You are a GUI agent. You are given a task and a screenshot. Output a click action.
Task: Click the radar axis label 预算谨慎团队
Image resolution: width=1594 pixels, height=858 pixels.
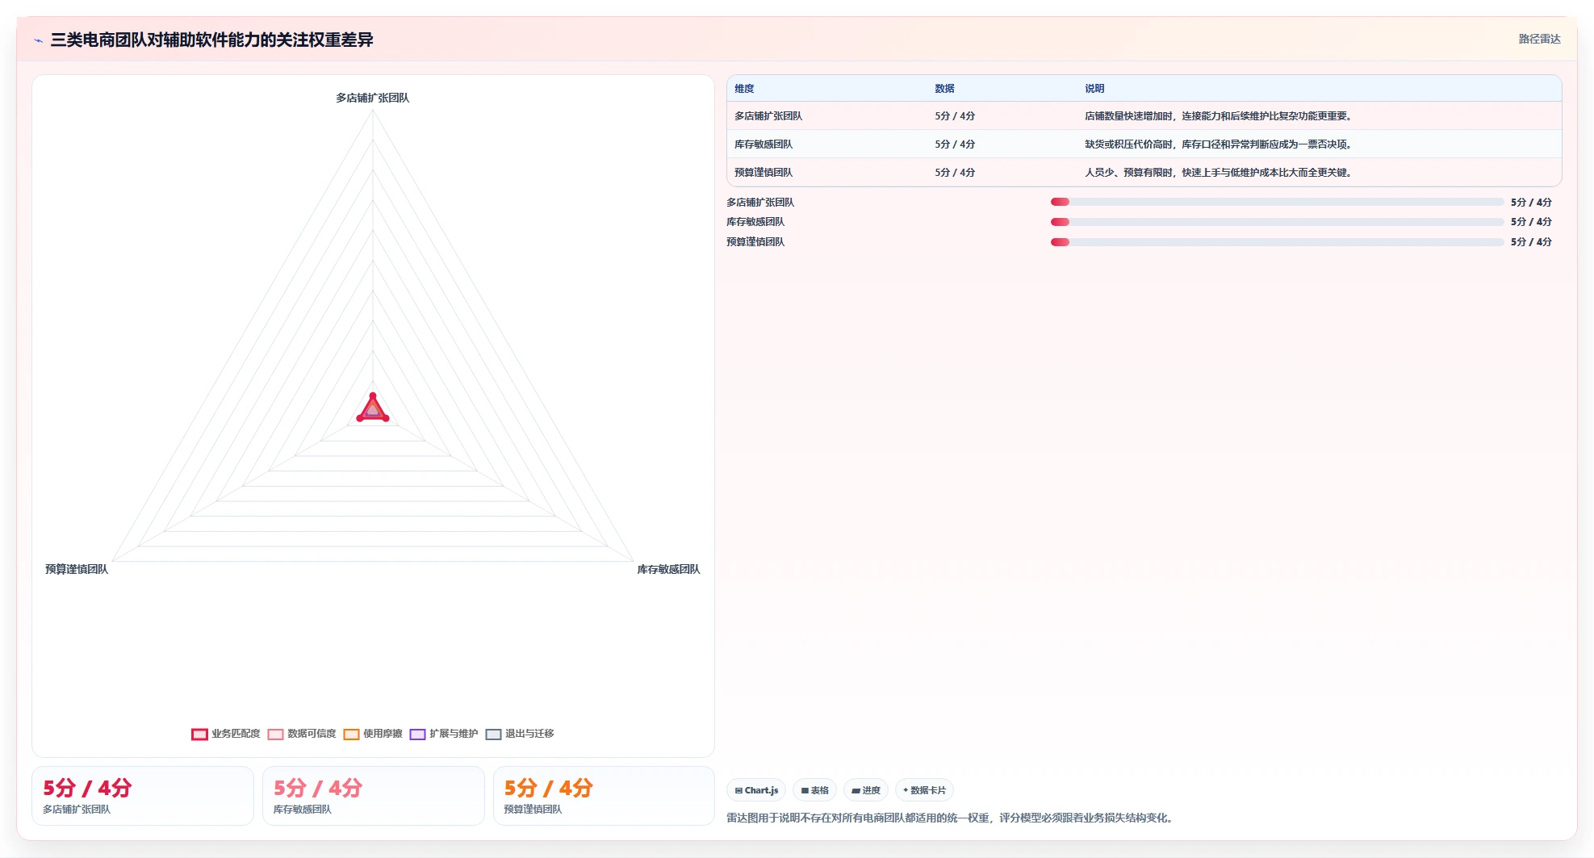click(77, 569)
